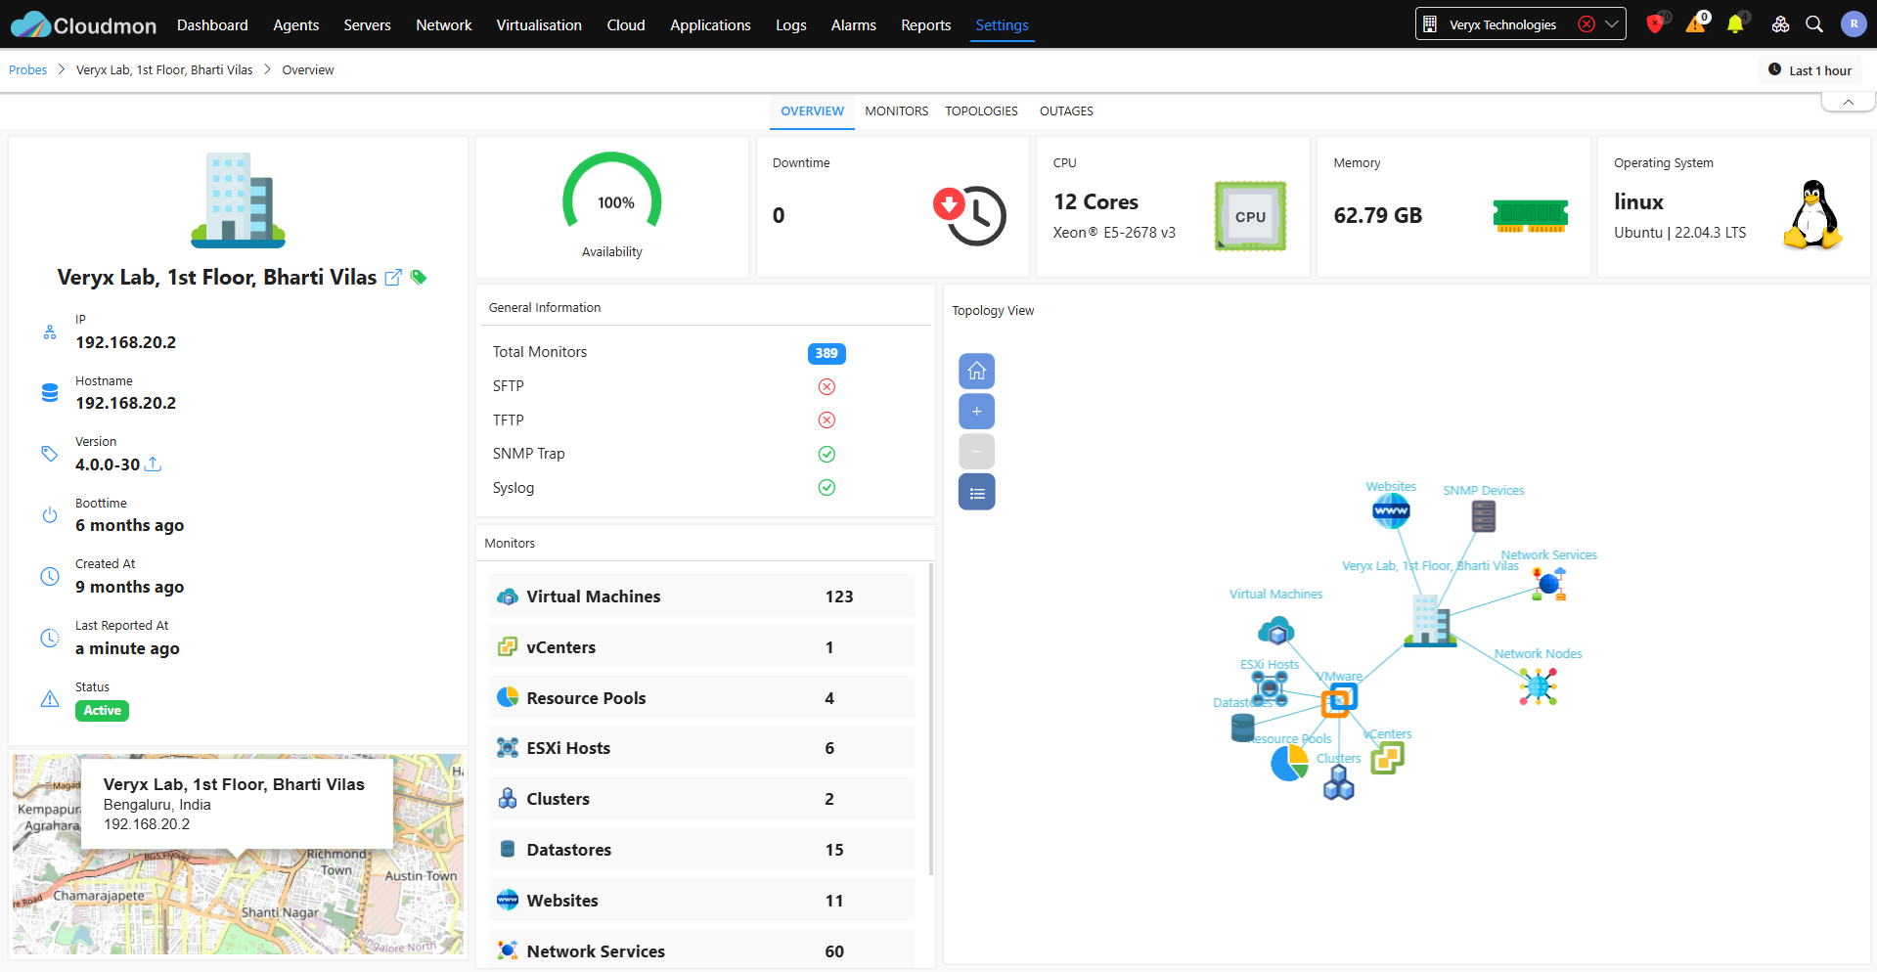
Task: Open the orange warning alerts icon
Action: [1696, 23]
